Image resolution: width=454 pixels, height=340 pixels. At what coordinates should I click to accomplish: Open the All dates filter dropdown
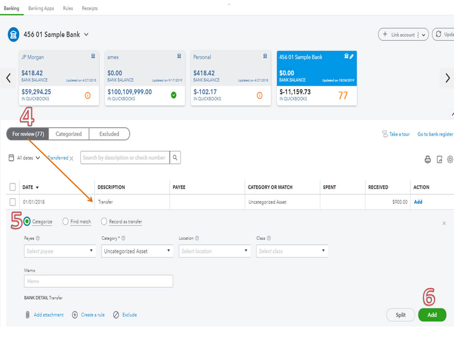(25, 158)
